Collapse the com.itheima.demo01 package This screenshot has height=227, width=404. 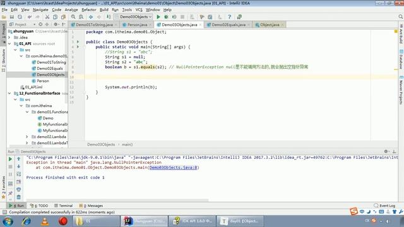click(x=21, y=56)
